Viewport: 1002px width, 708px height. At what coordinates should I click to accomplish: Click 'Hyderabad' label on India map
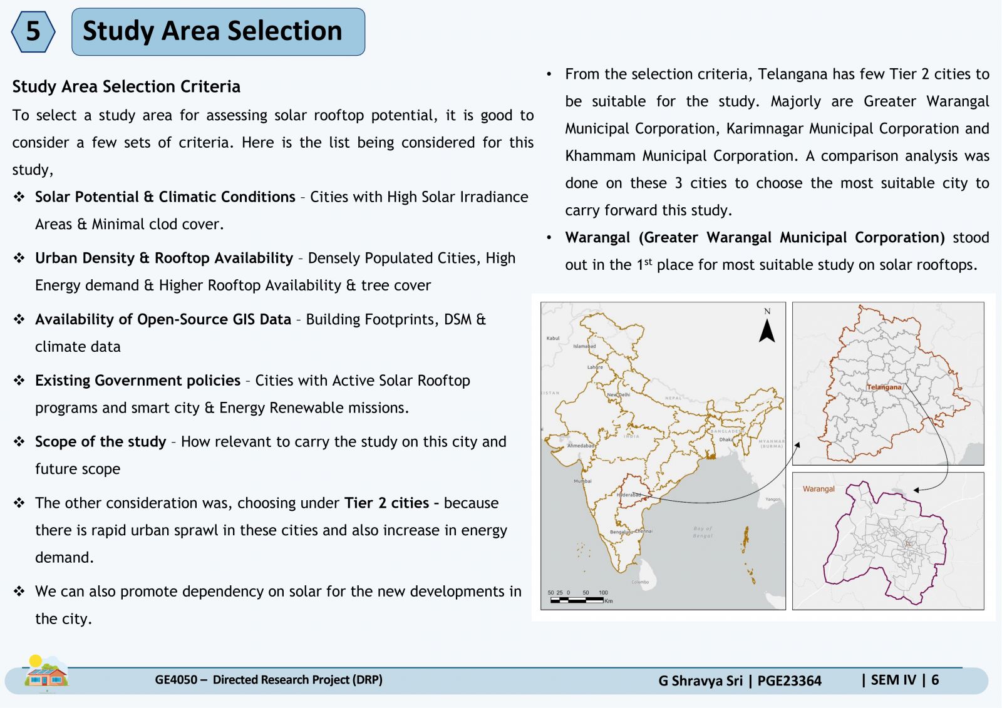[629, 495]
